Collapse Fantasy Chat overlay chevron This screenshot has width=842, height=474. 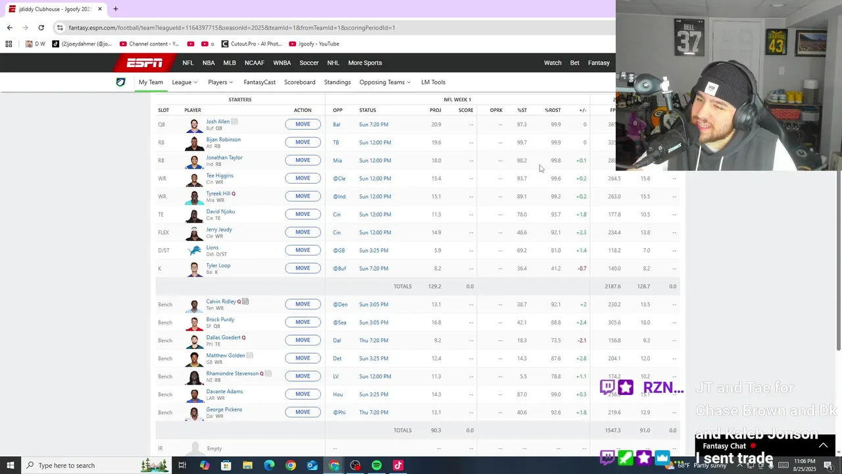pyautogui.click(x=823, y=446)
